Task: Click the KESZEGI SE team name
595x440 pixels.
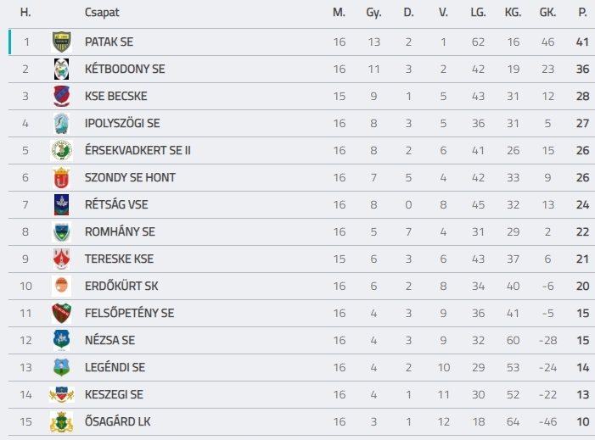Action: click(114, 394)
